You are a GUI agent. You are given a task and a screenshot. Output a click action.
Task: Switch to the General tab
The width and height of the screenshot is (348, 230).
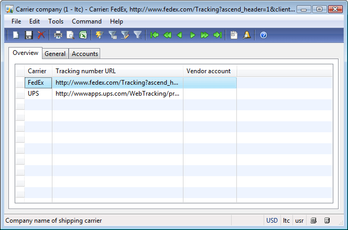(x=55, y=54)
